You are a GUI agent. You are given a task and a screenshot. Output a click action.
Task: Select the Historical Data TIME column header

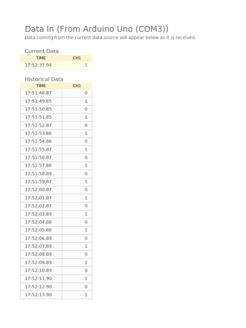(x=41, y=86)
